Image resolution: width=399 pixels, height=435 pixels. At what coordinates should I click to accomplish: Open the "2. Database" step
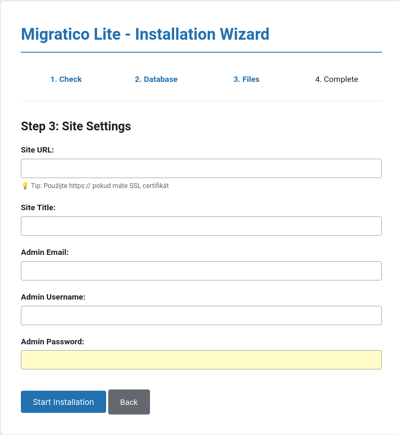[156, 79]
